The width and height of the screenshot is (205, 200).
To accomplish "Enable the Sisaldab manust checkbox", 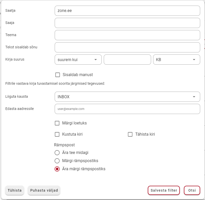I will click(57, 75).
